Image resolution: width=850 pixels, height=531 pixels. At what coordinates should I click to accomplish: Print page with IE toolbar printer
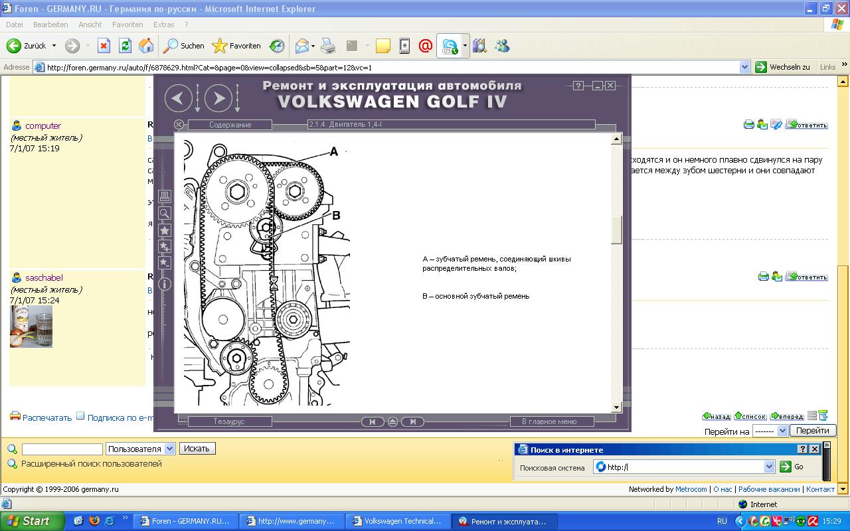(x=328, y=46)
